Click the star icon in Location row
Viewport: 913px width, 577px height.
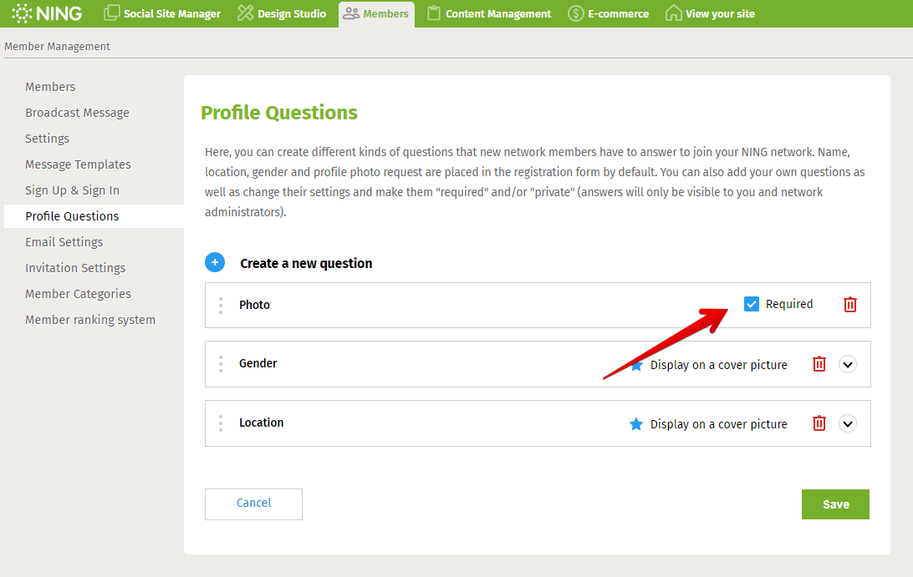pos(636,424)
